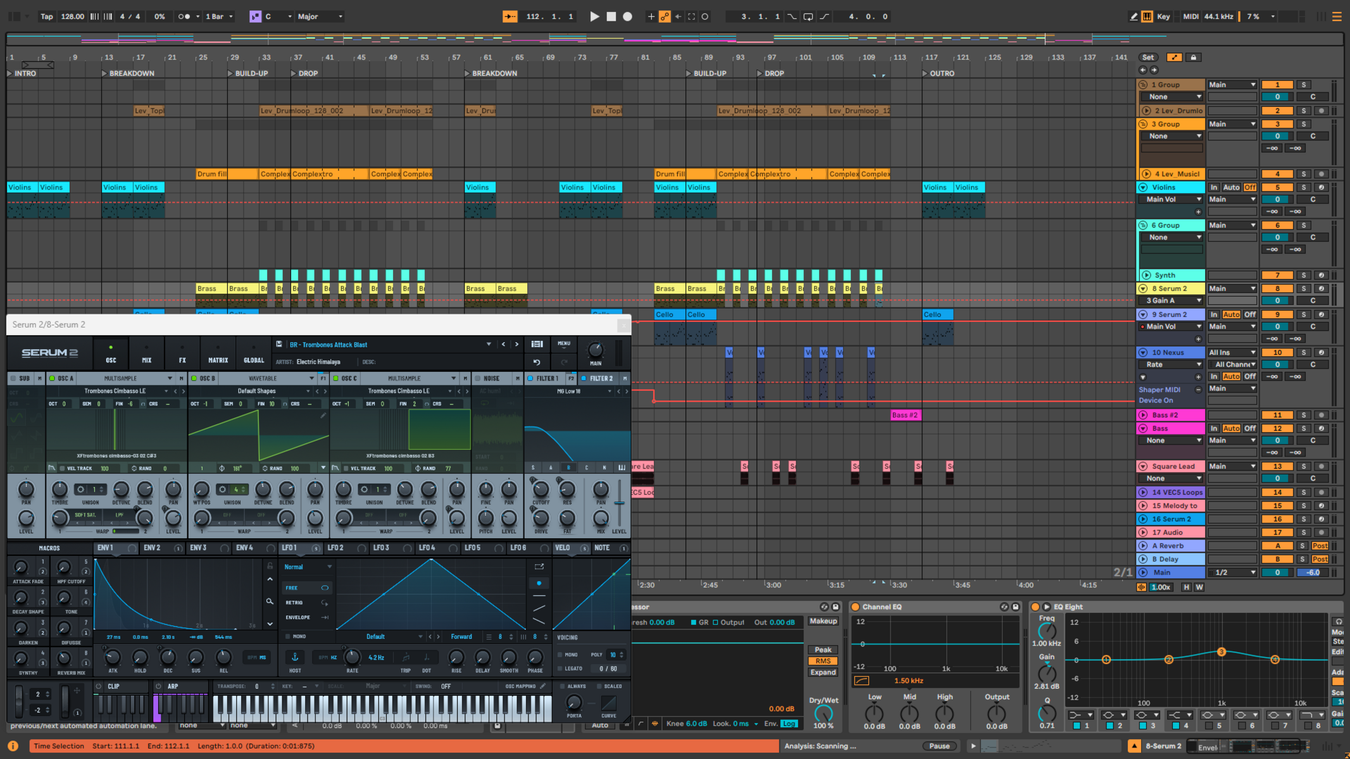This screenshot has width=1350, height=759.
Task: Open OSC B WAVETABLE type dropdown
Action: tap(267, 378)
